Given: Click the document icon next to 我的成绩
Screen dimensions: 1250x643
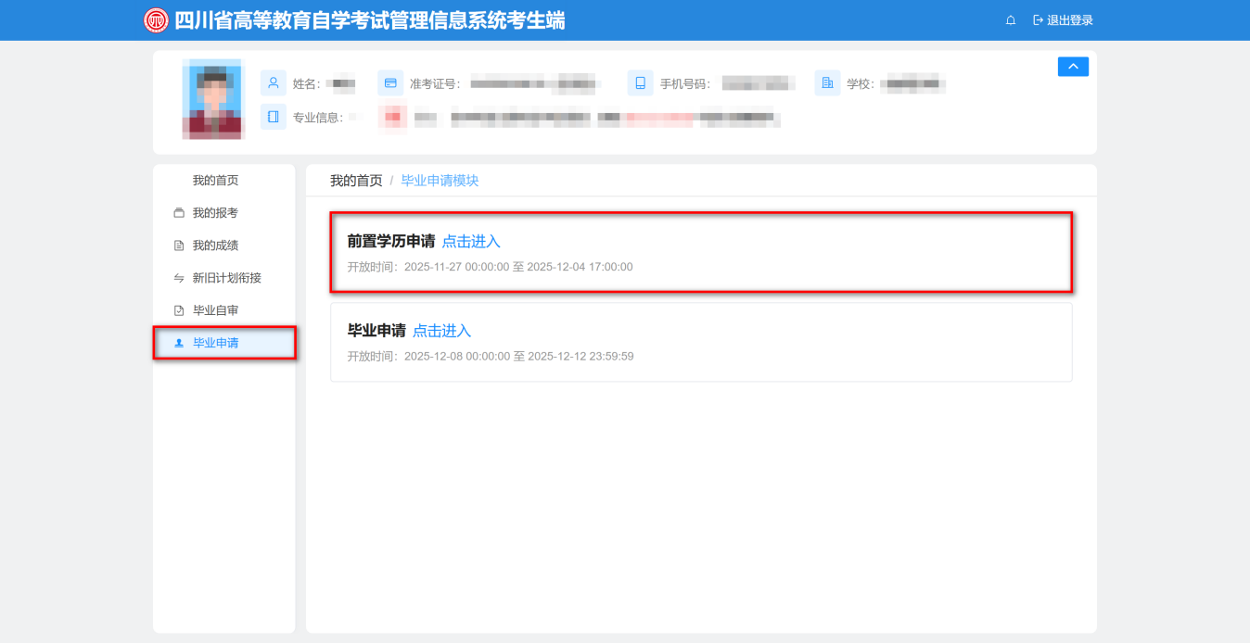Looking at the screenshot, I should pyautogui.click(x=178, y=245).
